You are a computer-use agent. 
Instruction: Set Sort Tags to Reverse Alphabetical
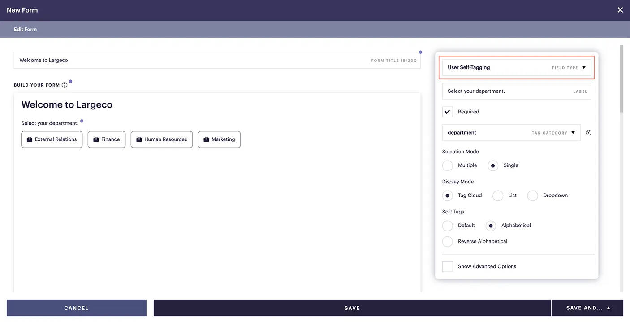pyautogui.click(x=447, y=241)
